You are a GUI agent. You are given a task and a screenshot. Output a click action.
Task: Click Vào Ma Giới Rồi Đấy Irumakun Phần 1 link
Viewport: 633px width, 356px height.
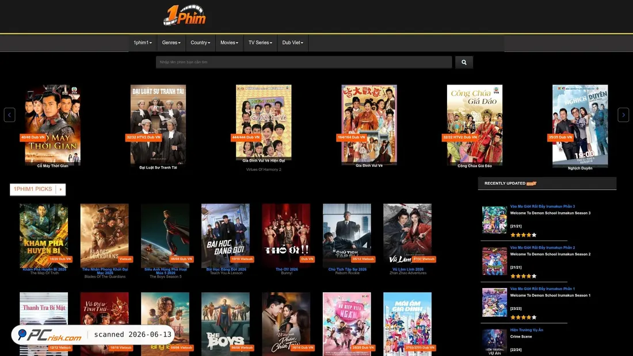coord(542,289)
